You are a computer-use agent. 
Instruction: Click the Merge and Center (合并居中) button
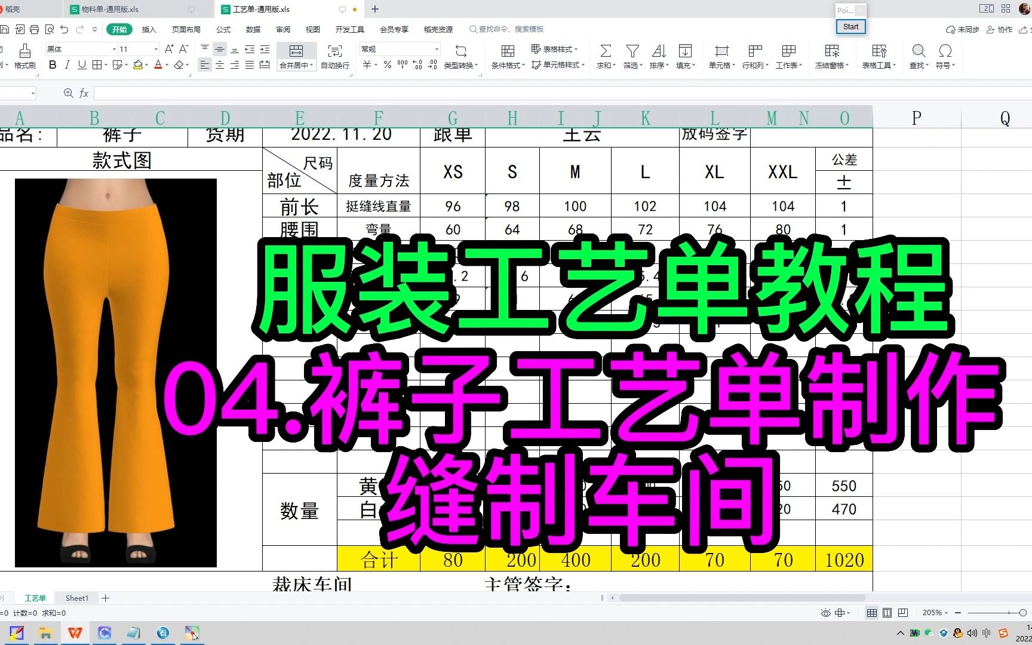296,56
